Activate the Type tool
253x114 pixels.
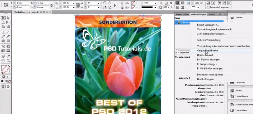(x=3, y=32)
